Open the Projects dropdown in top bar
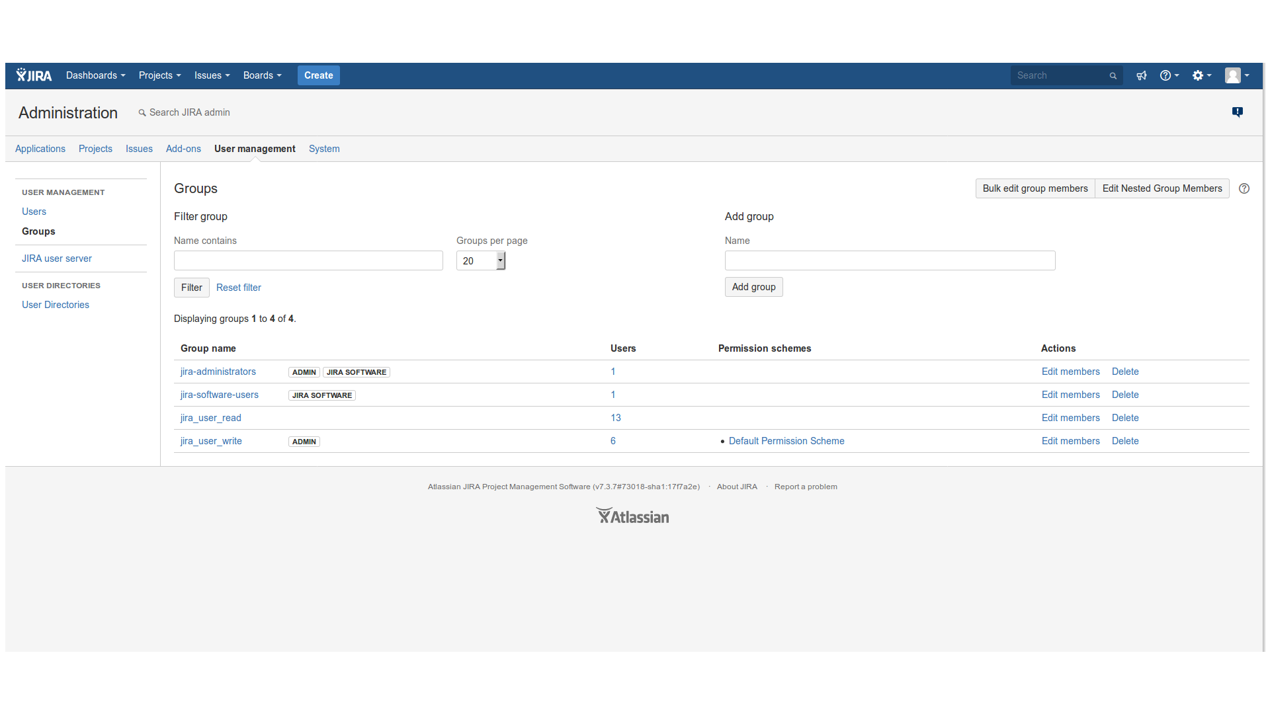The width and height of the screenshot is (1270, 714). (x=159, y=75)
